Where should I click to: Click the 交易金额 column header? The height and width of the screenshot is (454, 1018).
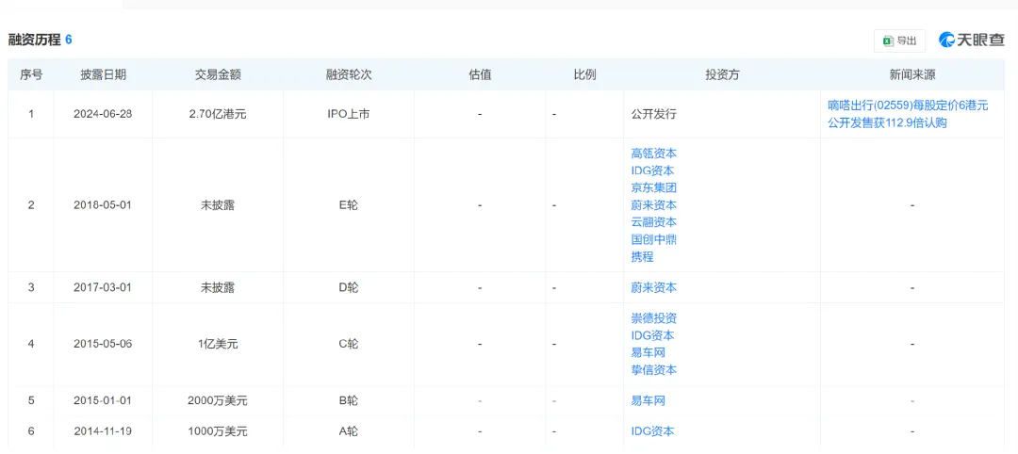point(218,74)
